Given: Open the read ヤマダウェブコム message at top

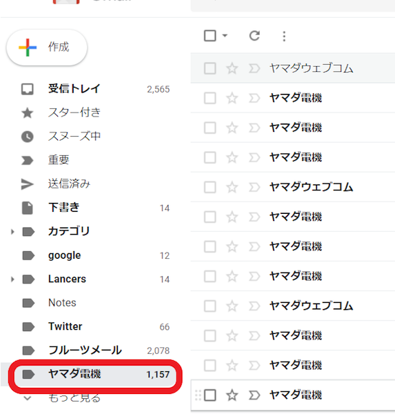Looking at the screenshot, I should [x=312, y=68].
